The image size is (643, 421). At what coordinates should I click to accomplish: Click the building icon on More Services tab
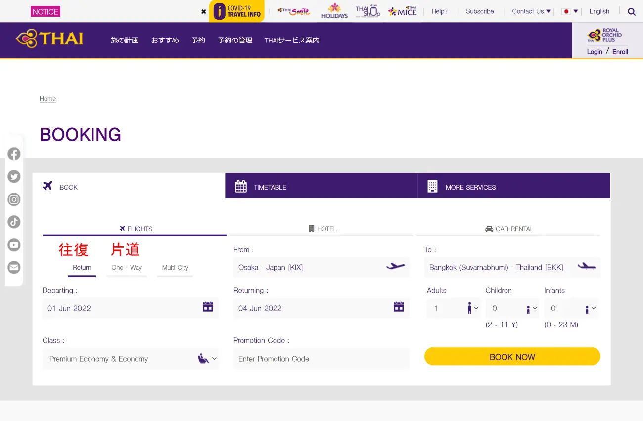[x=432, y=186]
